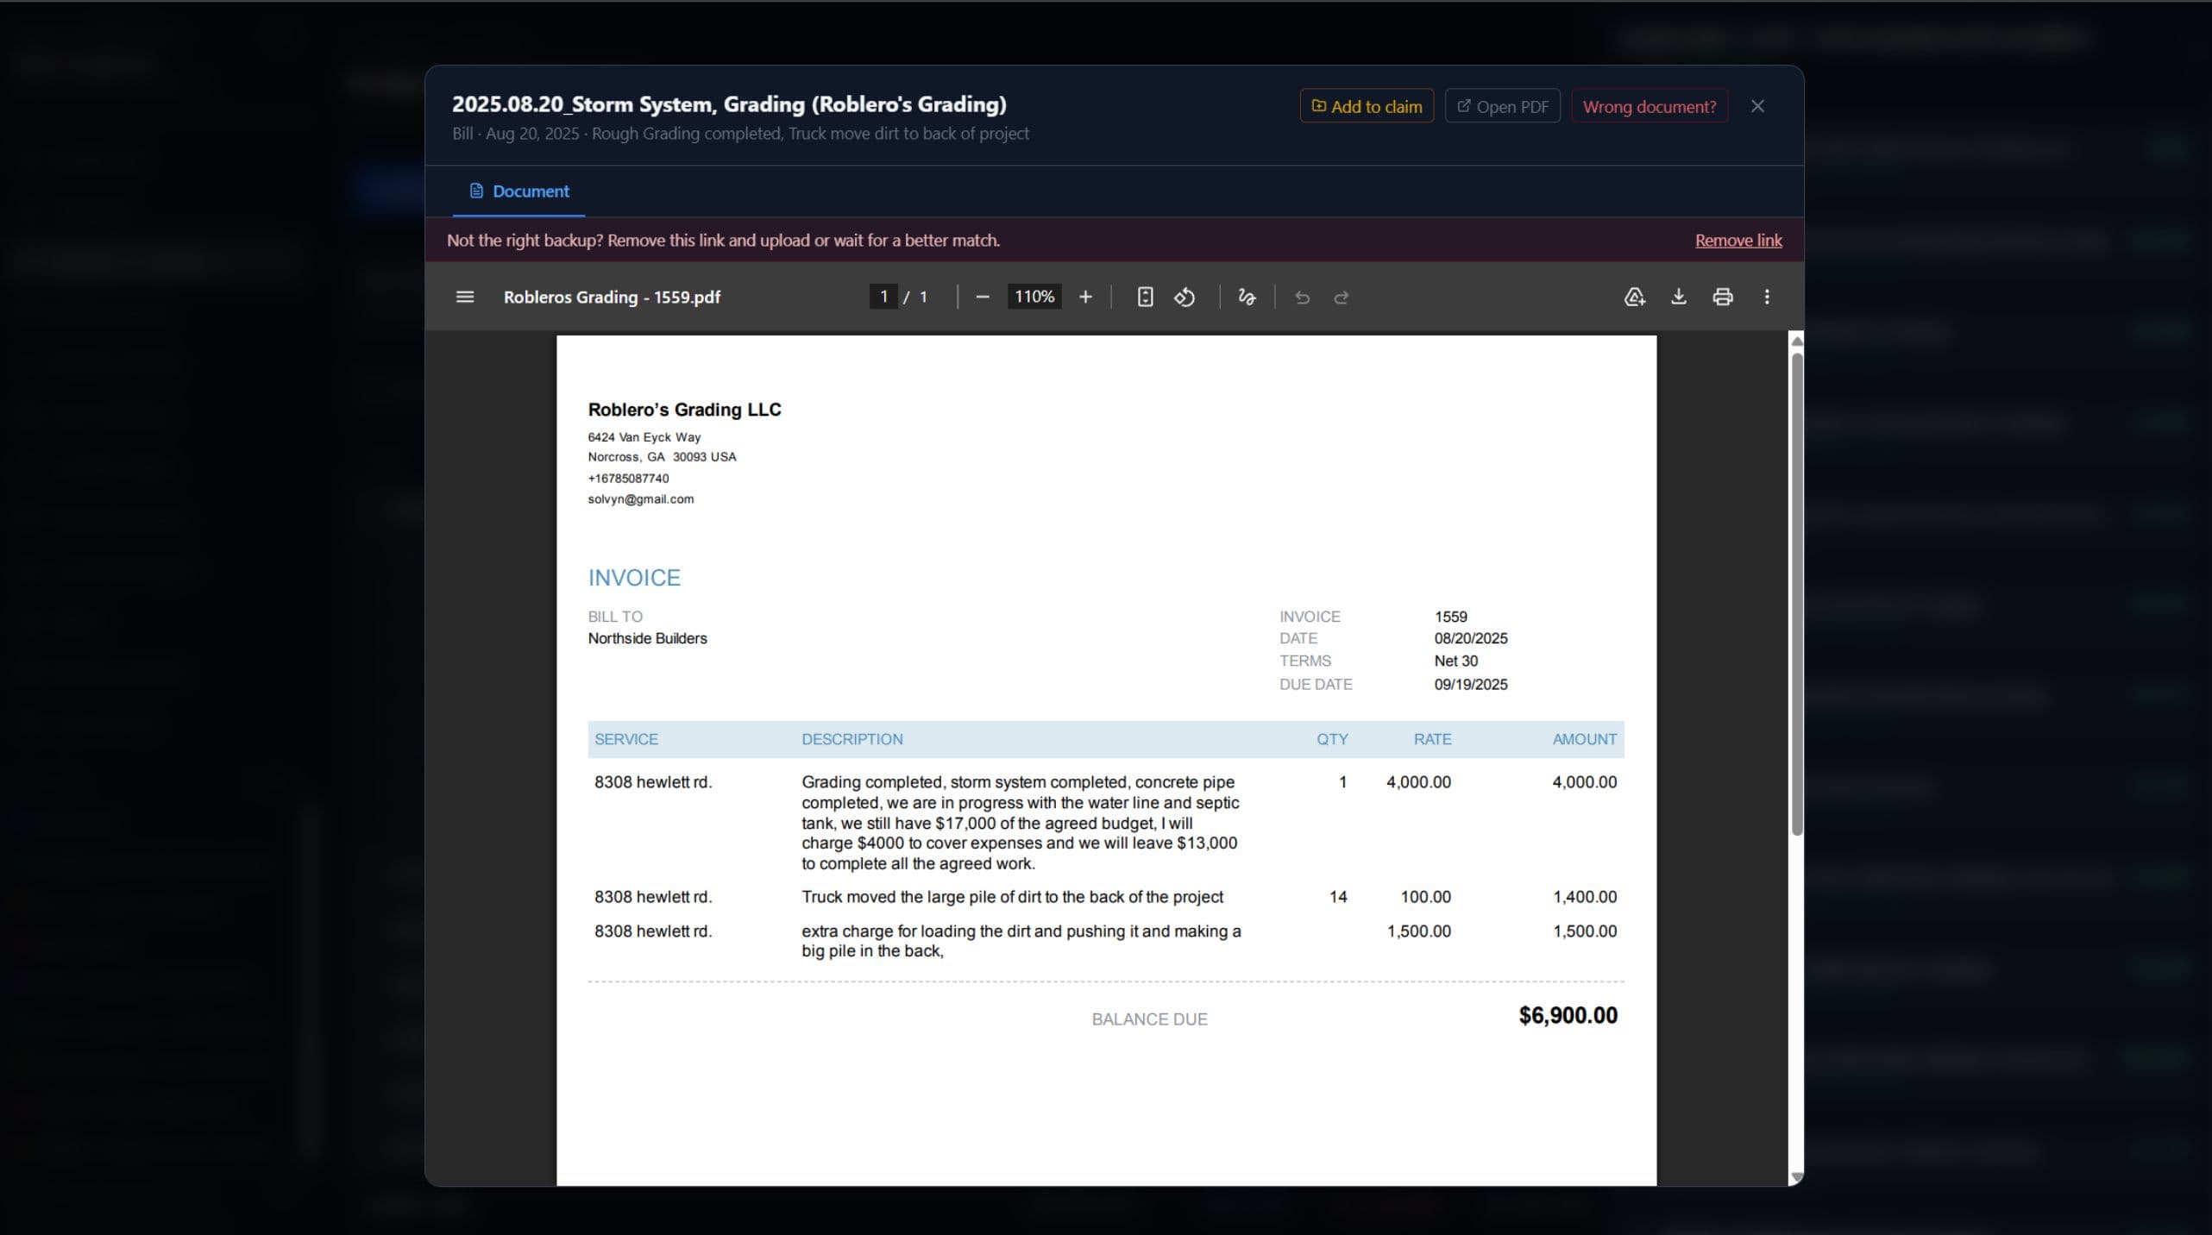
Task: Print the invoice PDF
Action: tap(1722, 297)
